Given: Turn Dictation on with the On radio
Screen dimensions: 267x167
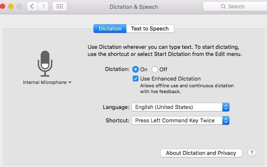Looking at the screenshot, I should [x=136, y=69].
